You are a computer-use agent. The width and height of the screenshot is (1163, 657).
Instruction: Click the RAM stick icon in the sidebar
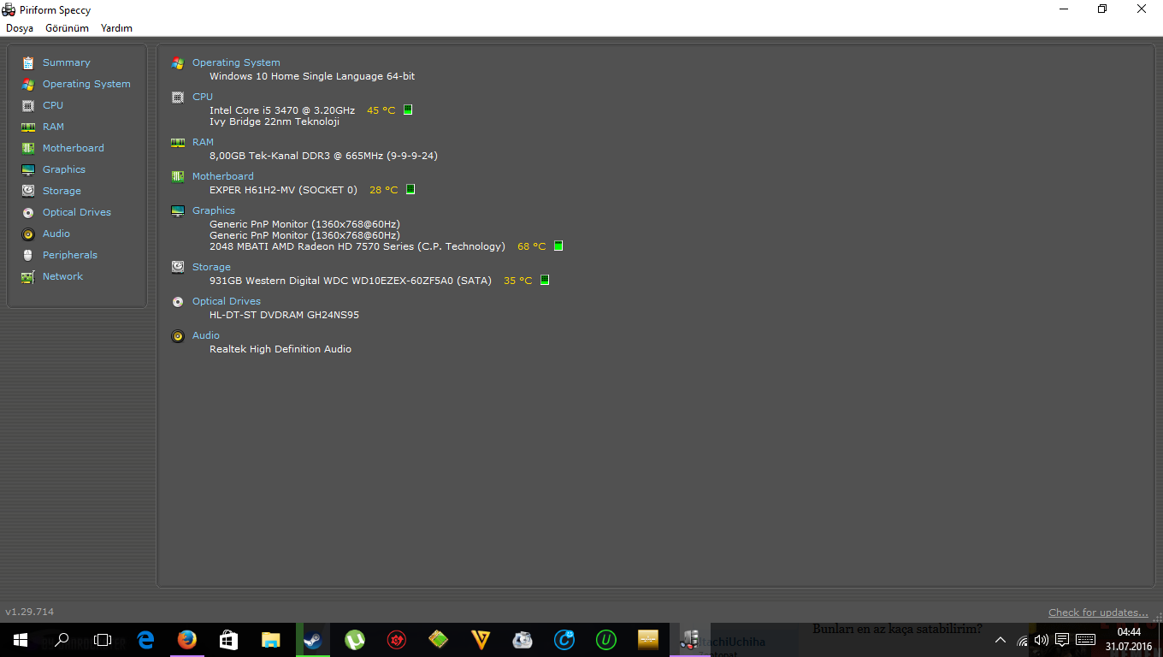(x=28, y=127)
